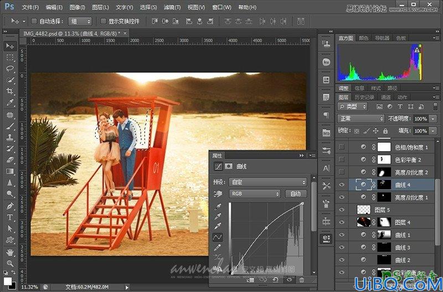Viewport: 443px width, 292px height.
Task: Click the 曲线 4 layer mask thumbnail
Action: tap(384, 185)
